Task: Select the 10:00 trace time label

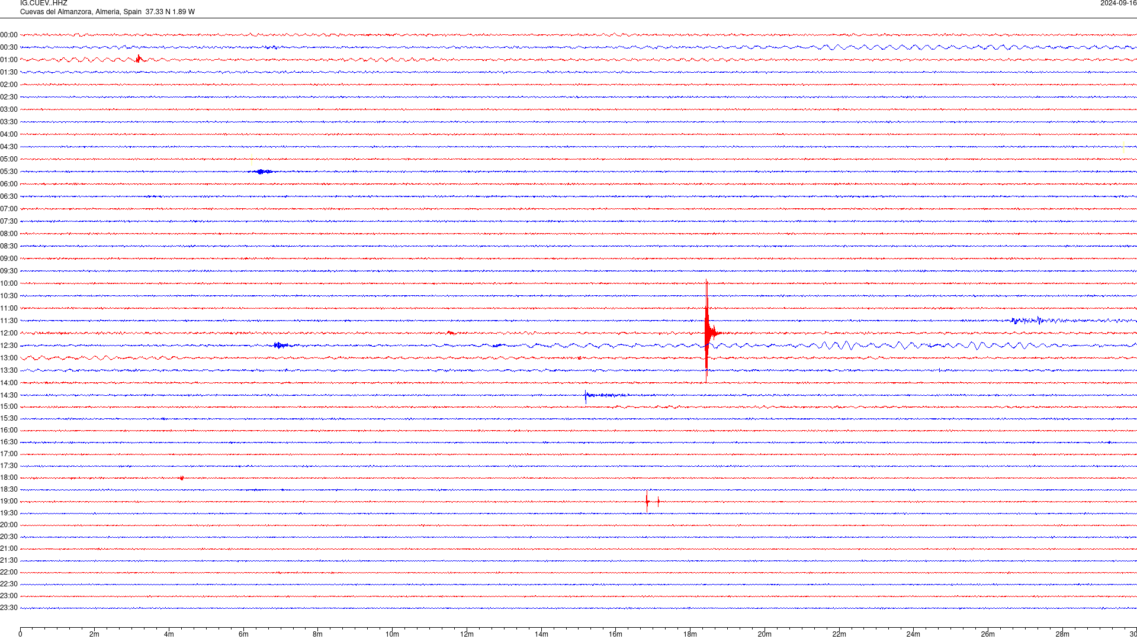Action: point(9,283)
